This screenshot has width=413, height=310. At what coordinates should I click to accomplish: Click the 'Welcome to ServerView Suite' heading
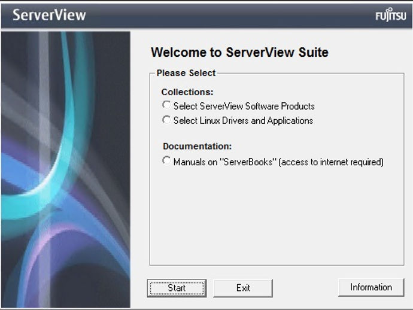[x=239, y=52]
